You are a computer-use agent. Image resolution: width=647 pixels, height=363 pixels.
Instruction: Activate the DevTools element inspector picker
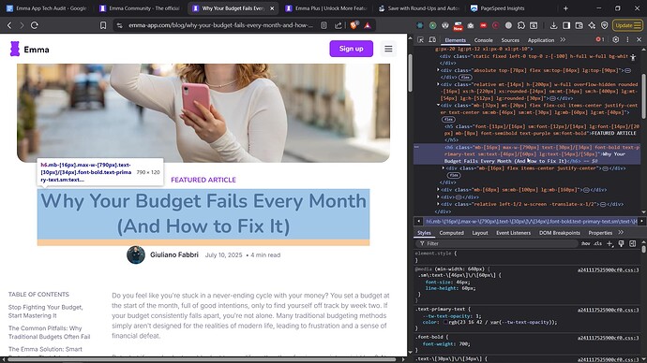click(x=420, y=40)
